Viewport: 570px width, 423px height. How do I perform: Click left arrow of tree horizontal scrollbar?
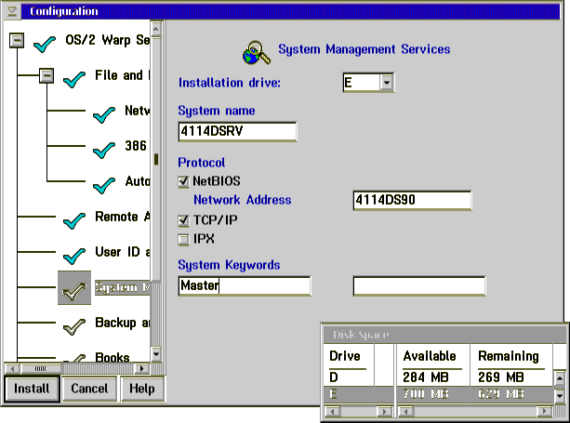13,368
